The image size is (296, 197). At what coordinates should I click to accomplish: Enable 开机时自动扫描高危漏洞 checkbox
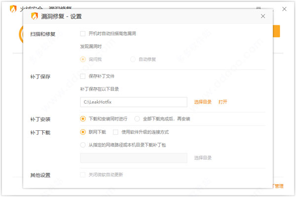point(83,34)
